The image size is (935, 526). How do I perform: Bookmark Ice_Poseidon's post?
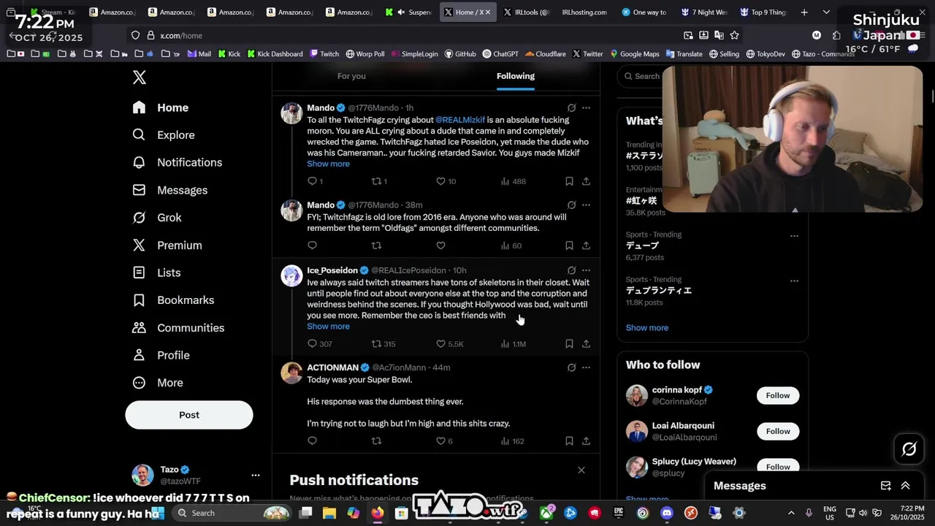pyautogui.click(x=569, y=343)
